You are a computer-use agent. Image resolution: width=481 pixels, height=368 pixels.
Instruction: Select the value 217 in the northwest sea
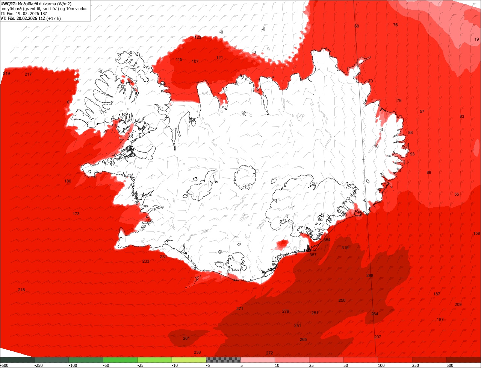(28, 75)
